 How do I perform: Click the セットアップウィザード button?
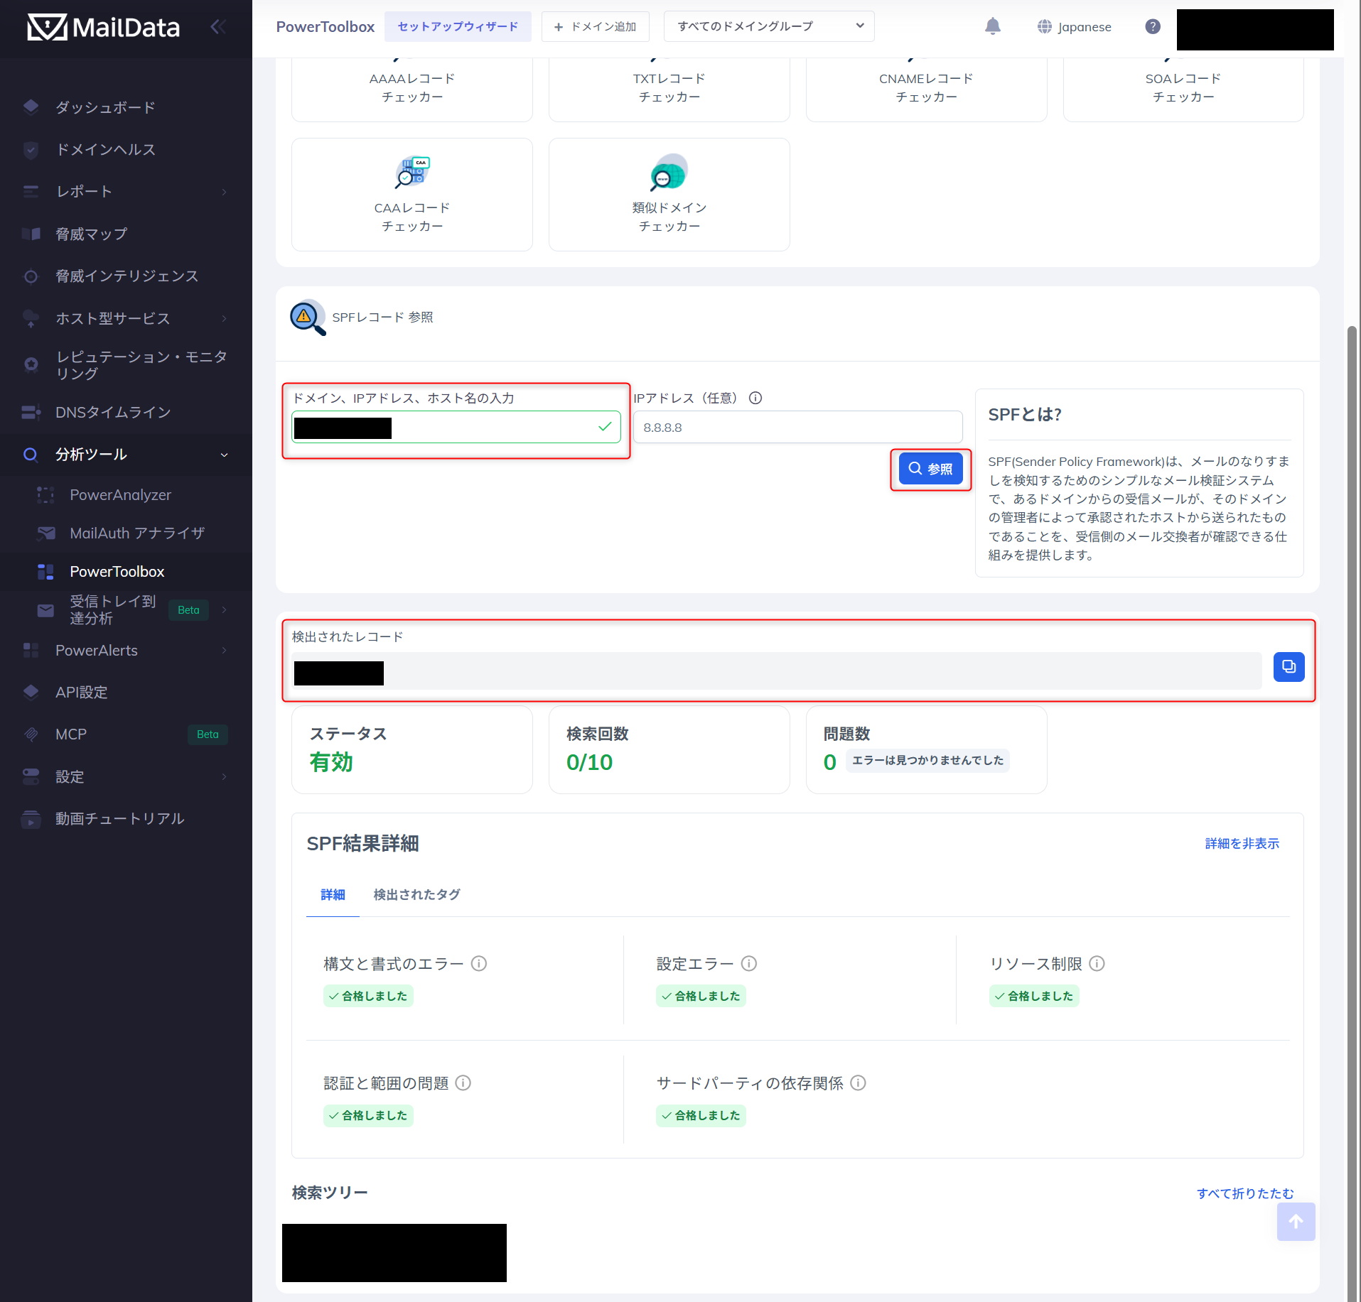coord(458,26)
